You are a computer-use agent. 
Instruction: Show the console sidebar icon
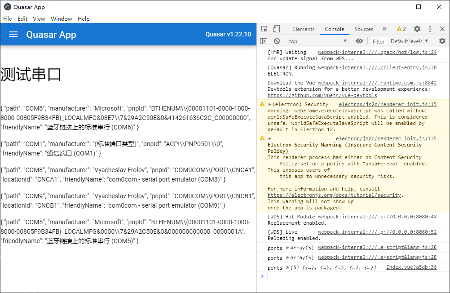(264, 41)
